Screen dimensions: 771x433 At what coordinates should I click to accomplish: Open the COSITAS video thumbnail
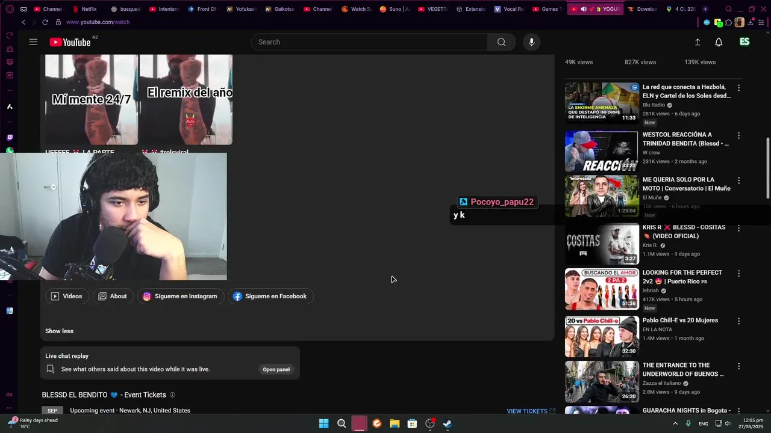(x=602, y=244)
